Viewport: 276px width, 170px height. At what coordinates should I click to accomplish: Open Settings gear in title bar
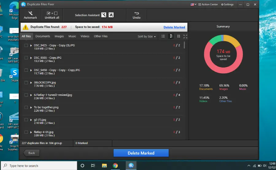pos(228,4)
